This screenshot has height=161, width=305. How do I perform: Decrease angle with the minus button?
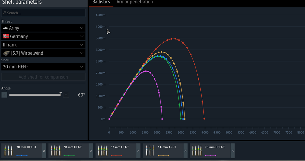4,95
